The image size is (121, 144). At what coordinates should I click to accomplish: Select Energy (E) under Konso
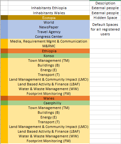49,70
